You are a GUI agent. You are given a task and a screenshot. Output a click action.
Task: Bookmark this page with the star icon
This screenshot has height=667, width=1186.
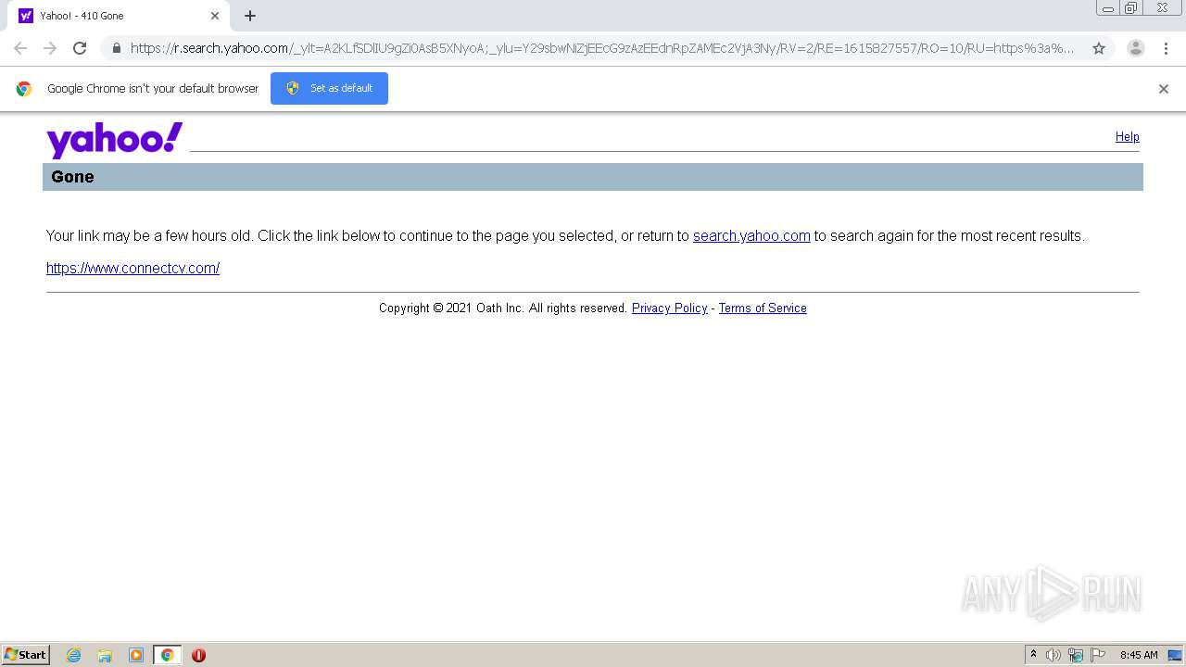click(1099, 48)
